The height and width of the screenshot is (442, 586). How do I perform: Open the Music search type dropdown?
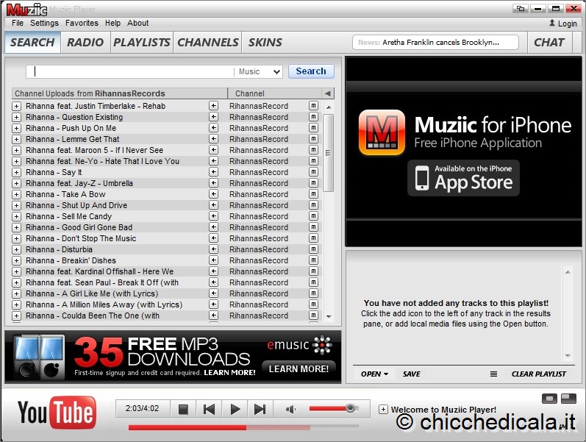(x=260, y=71)
